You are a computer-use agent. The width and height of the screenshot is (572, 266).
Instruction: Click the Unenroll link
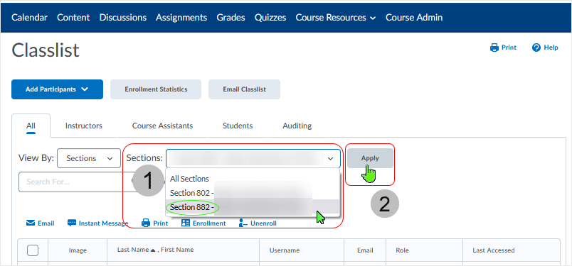coord(263,223)
